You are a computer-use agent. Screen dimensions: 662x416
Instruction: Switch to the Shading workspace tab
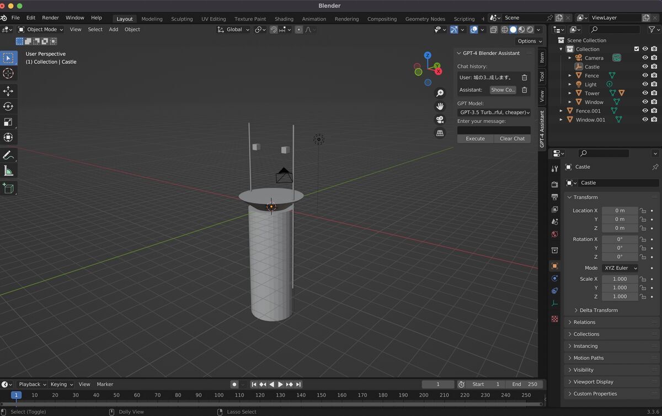(284, 18)
